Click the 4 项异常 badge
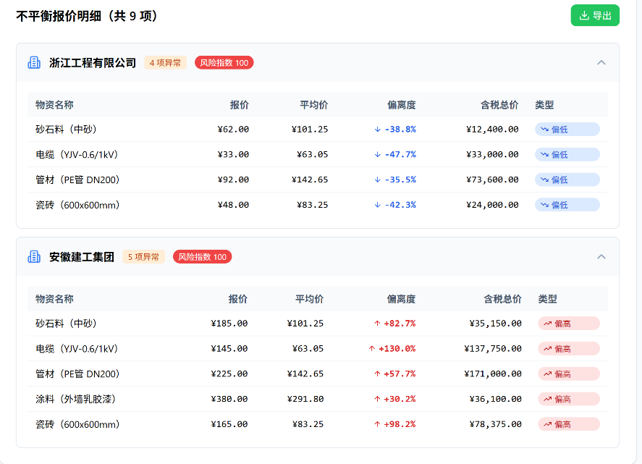 click(x=166, y=63)
